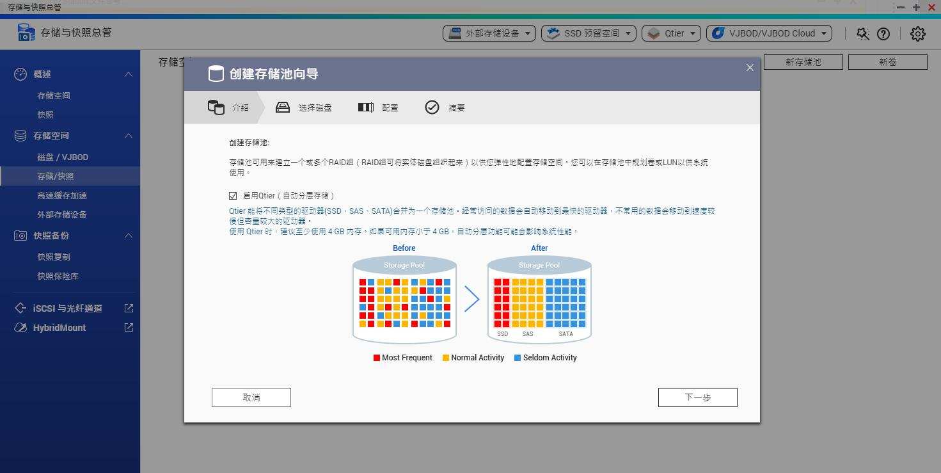Open the global settings wrench icon
The width and height of the screenshot is (941, 473).
[862, 34]
